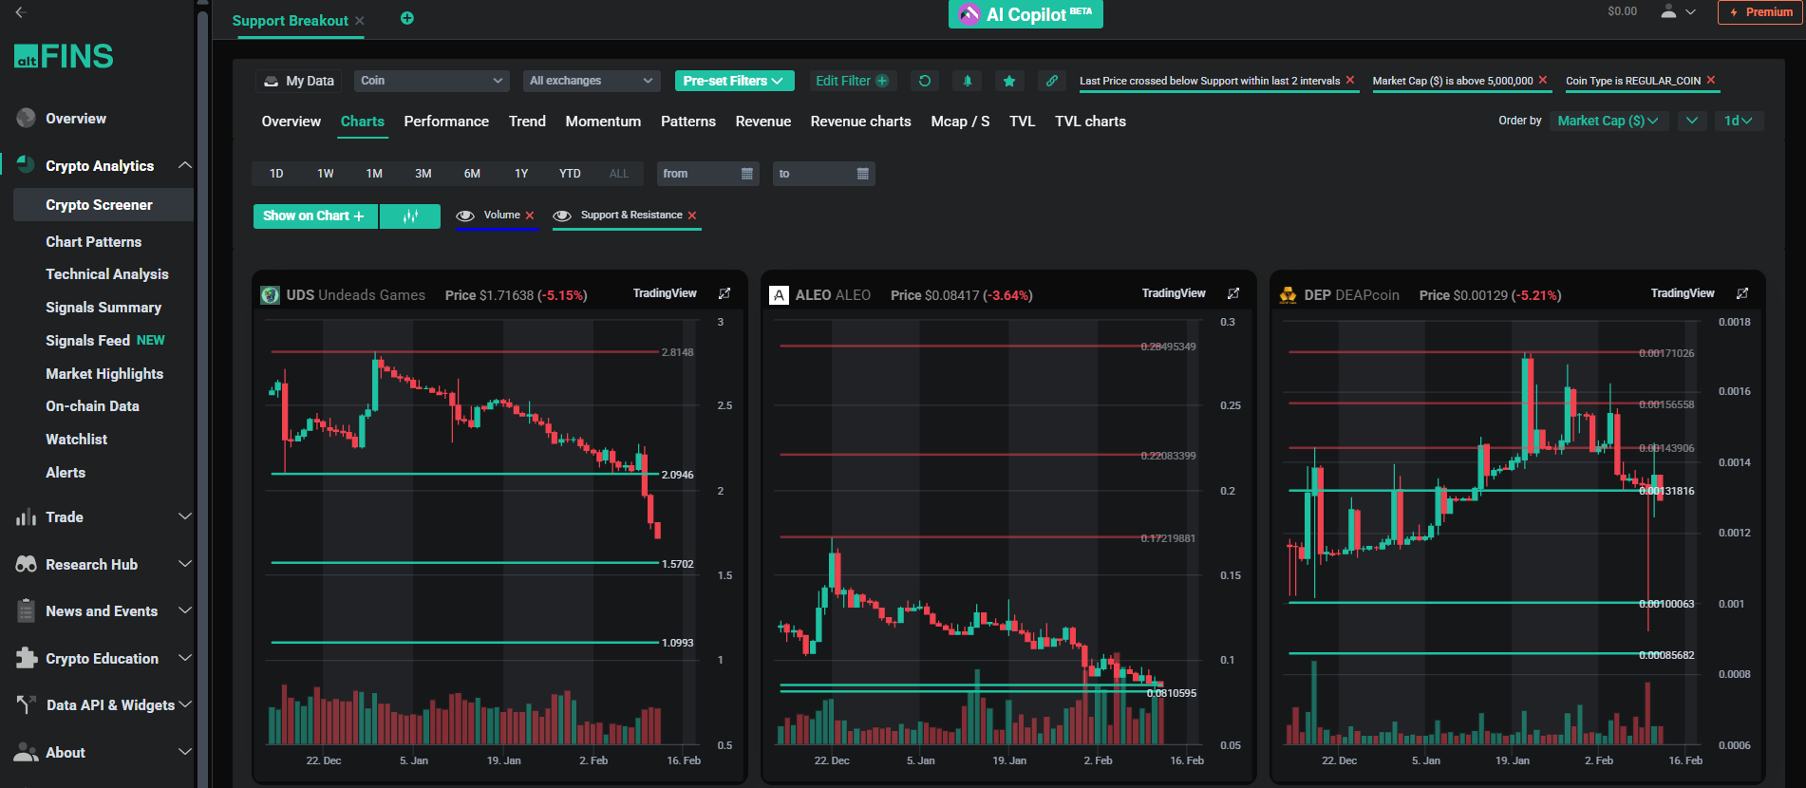Switch to the Performance tab

pos(446,122)
